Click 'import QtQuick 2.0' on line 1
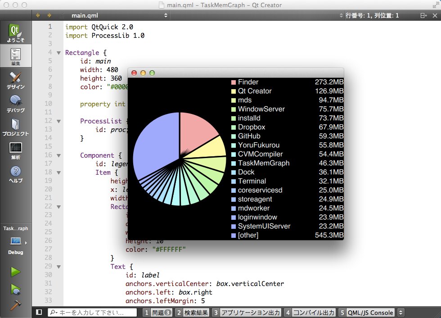The image size is (441, 318). tap(99, 27)
